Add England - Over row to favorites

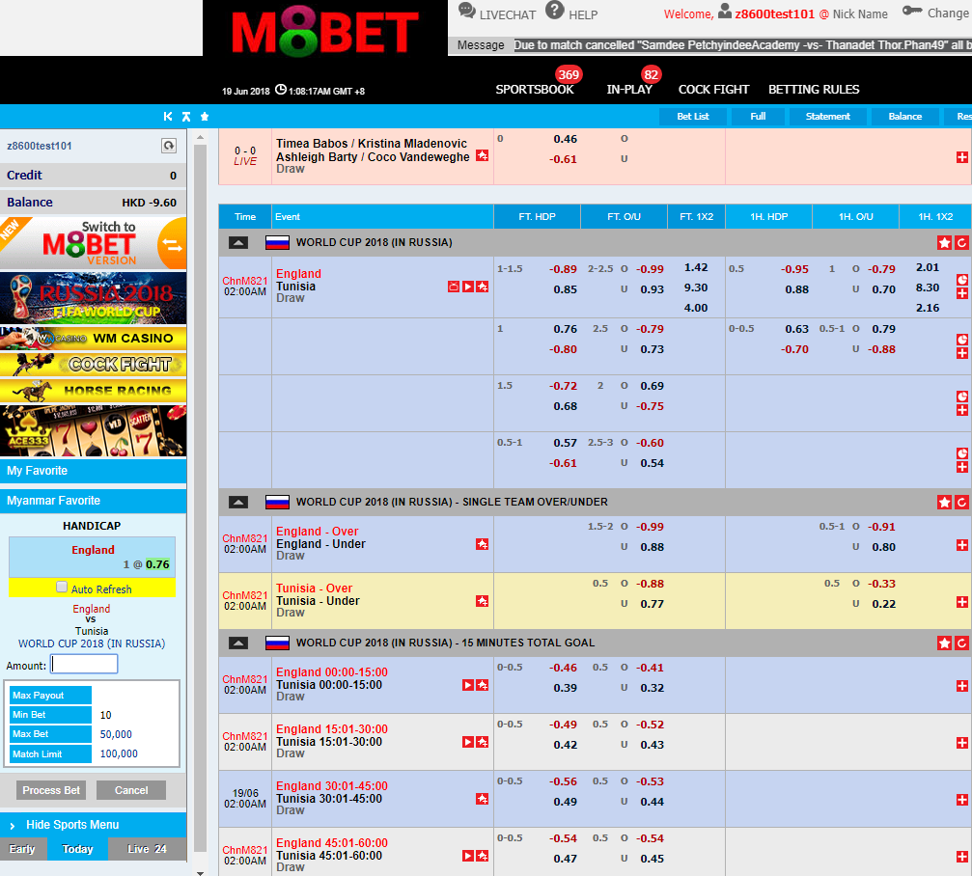483,544
